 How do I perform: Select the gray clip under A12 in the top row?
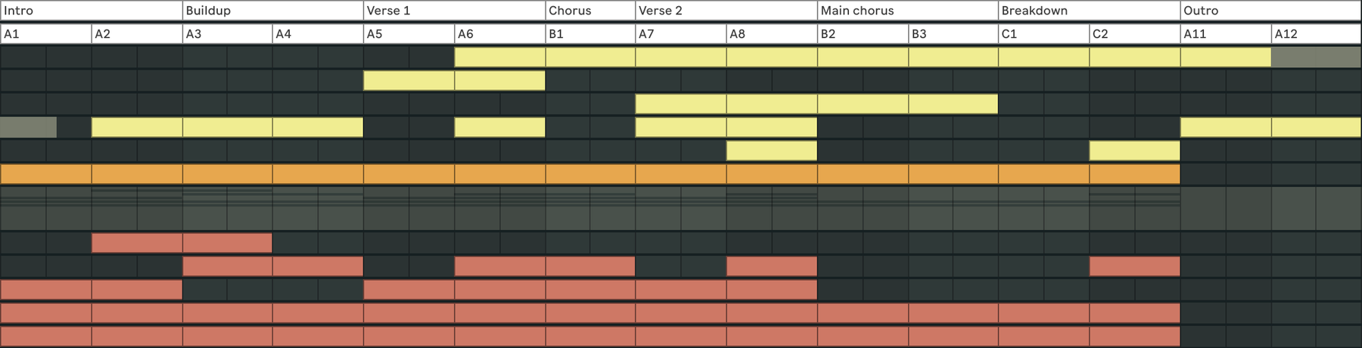[x=1316, y=57]
